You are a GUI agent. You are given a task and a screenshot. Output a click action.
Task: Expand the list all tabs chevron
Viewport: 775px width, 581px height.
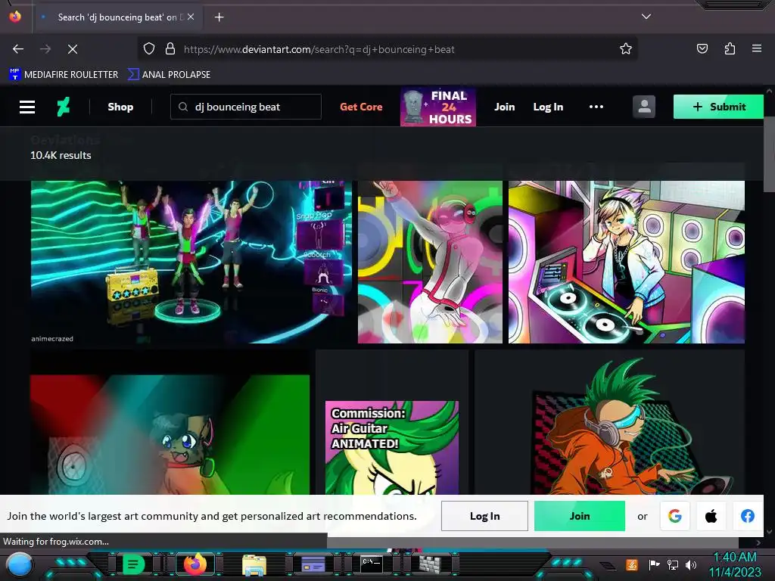pyautogui.click(x=646, y=17)
